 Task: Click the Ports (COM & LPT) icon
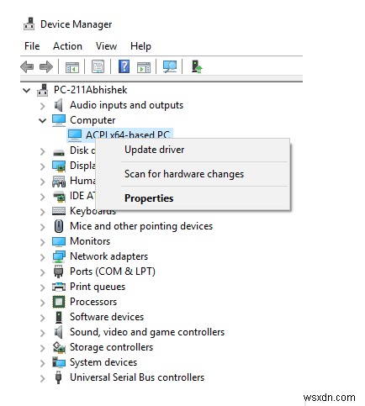pyautogui.click(x=58, y=272)
